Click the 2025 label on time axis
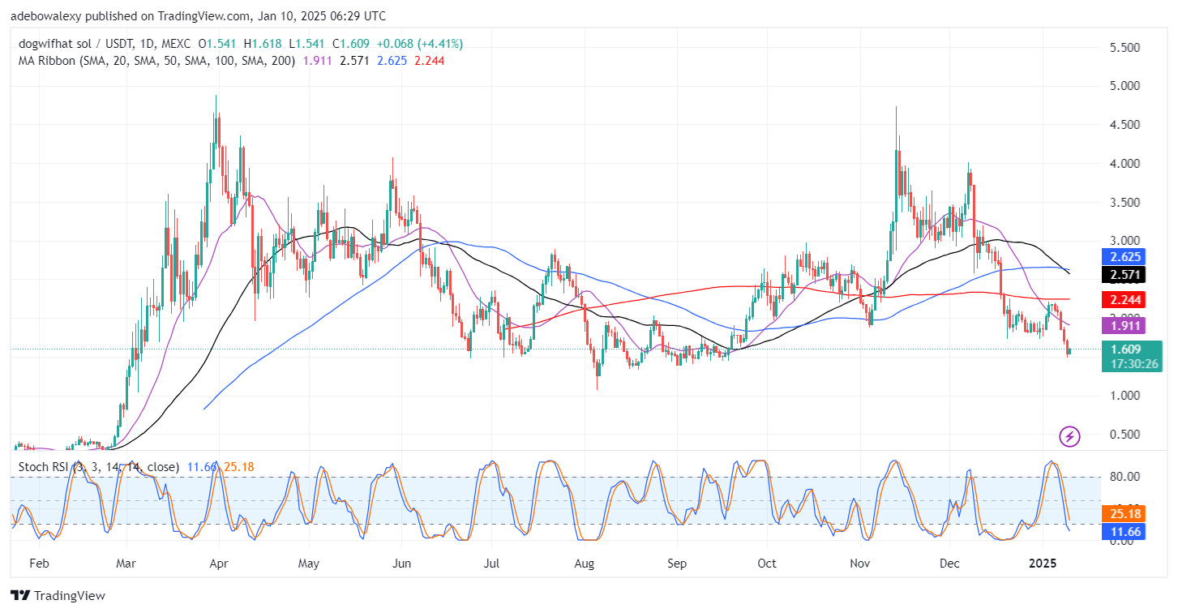 click(x=1044, y=562)
